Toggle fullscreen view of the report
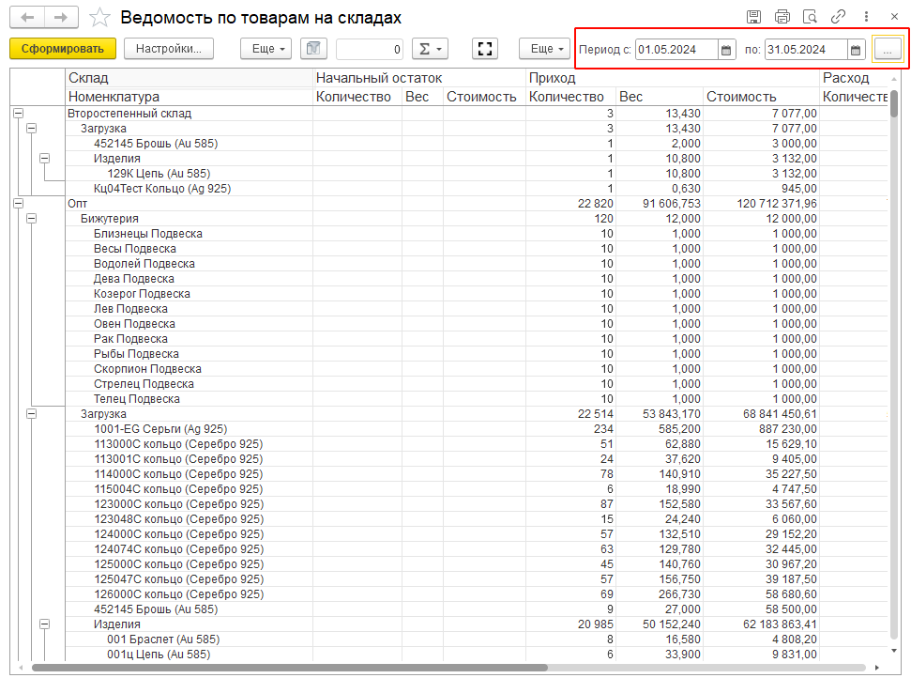Viewport: 911px width, 678px height. point(484,49)
